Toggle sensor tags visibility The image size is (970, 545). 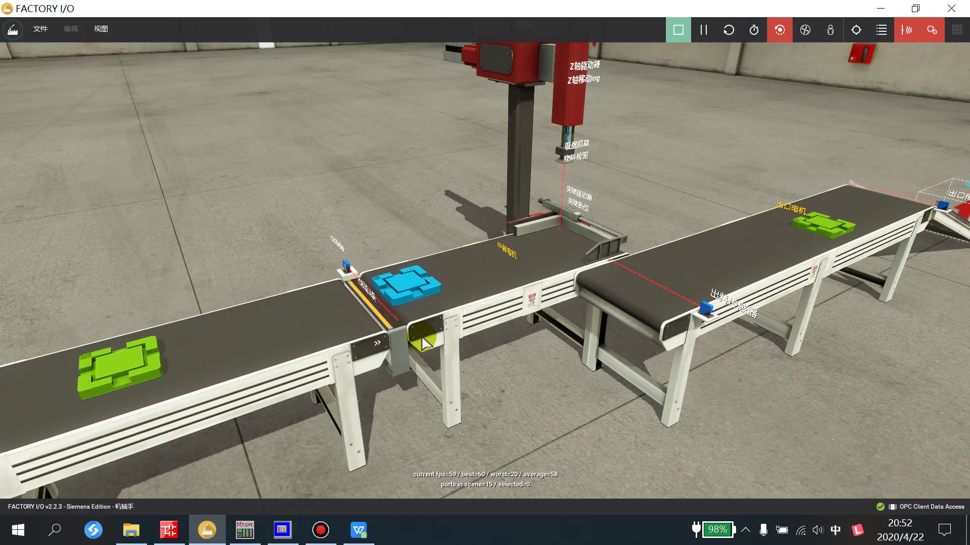click(x=907, y=30)
